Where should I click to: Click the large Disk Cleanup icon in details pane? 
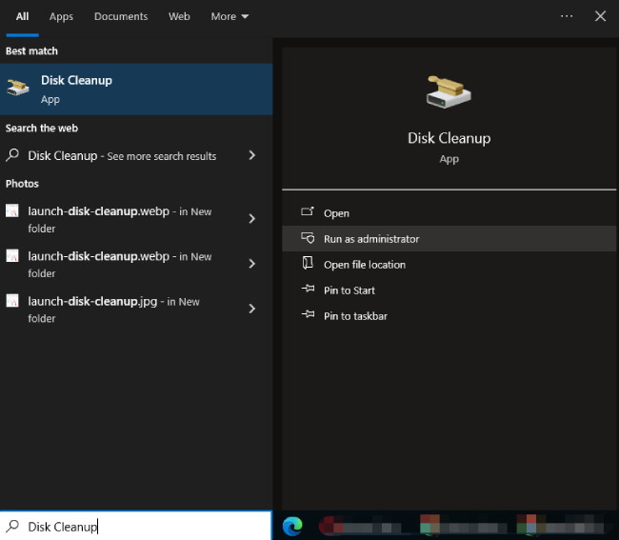point(449,91)
